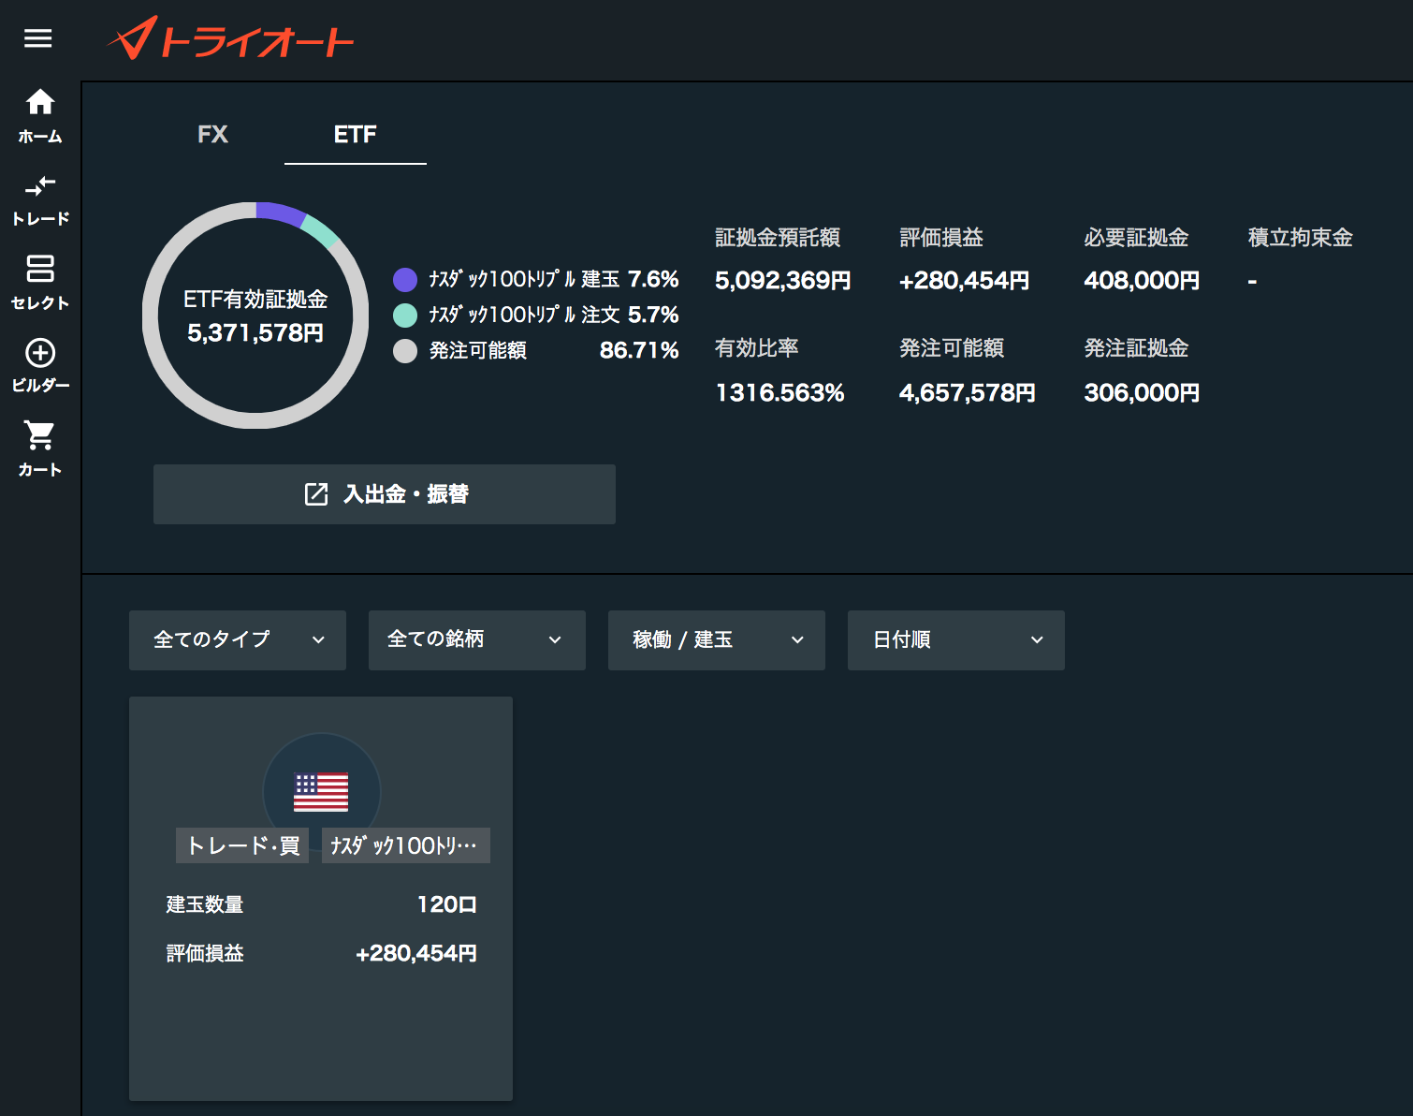Image resolution: width=1413 pixels, height=1116 pixels.
Task: Click ETF有効証拠金 5,371,578円 in donut chart
Action: 255,316
